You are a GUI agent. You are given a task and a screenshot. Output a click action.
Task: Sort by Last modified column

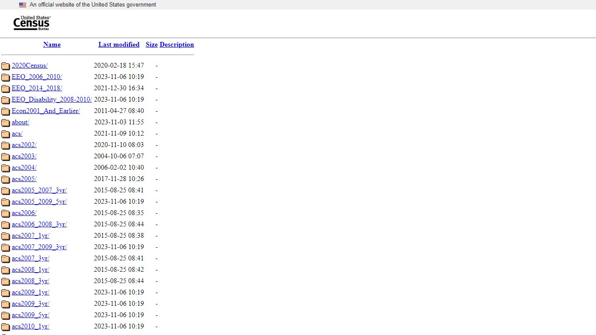tap(119, 44)
